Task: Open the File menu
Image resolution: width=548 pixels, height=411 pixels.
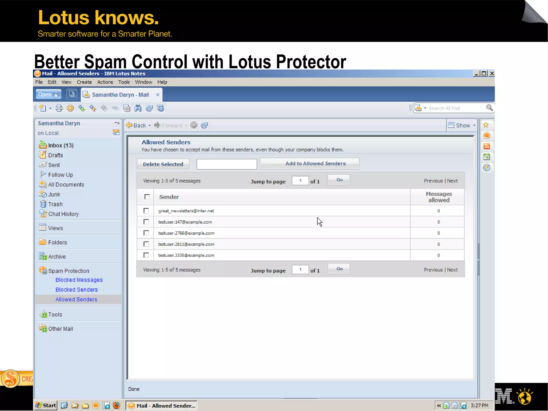Action: 39,82
